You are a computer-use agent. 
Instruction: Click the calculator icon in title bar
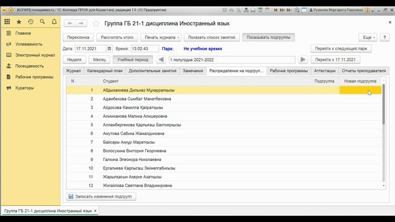pos(260,10)
